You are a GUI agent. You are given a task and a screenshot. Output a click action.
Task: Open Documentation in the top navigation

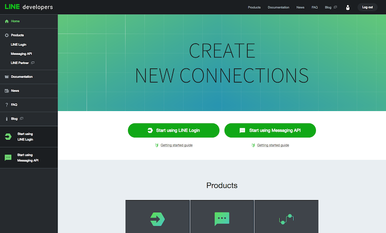click(278, 7)
